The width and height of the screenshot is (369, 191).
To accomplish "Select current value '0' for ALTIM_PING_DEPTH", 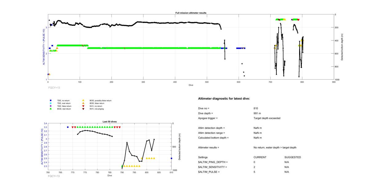I will (255, 162).
